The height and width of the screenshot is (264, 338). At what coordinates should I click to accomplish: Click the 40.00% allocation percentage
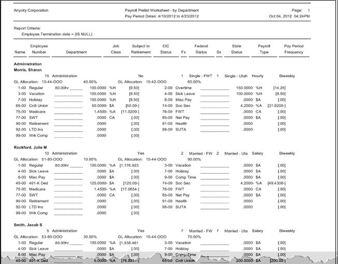90,82
